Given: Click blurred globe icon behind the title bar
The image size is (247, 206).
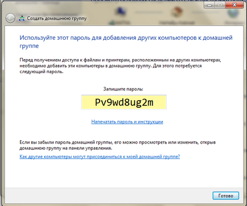Looking at the screenshot, I should coord(233,13).
